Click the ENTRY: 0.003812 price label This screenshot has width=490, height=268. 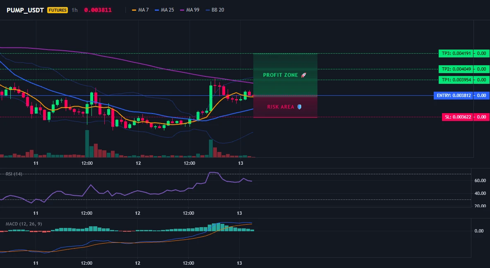[x=454, y=95]
